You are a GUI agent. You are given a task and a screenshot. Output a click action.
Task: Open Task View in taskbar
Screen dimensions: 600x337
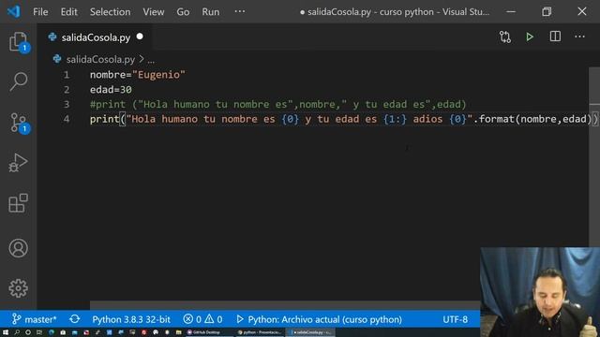[x=39, y=332]
